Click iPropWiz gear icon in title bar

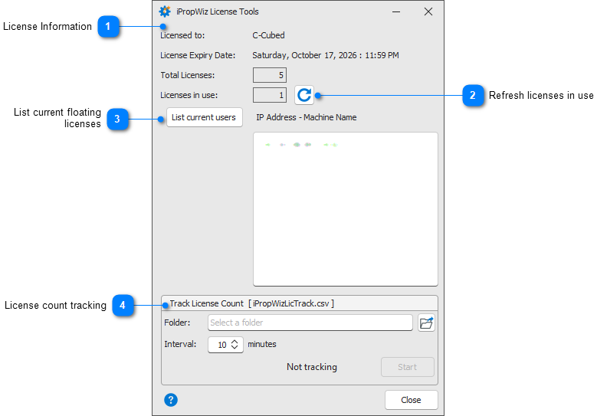[165, 11]
